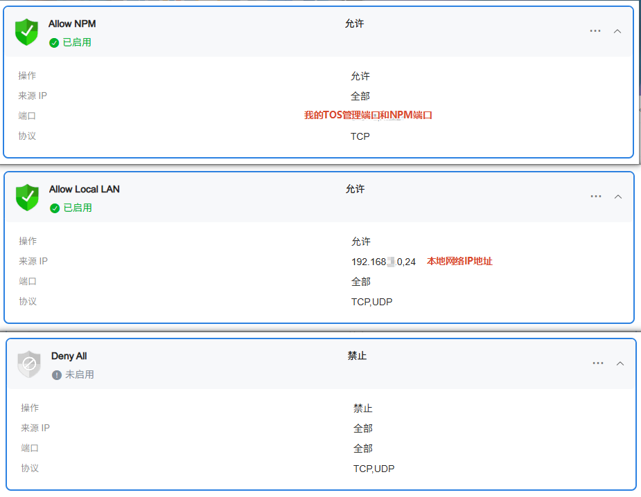641x497 pixels.
Task: Click the 来源 IP label in Allow Local LAN details
Action: (33, 261)
